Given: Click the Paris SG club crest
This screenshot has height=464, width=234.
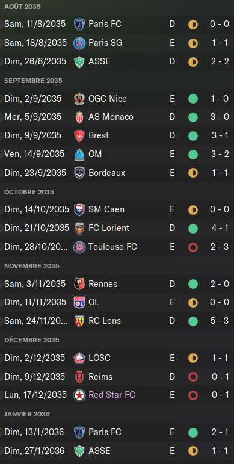Looking at the screenshot, I should (79, 43).
